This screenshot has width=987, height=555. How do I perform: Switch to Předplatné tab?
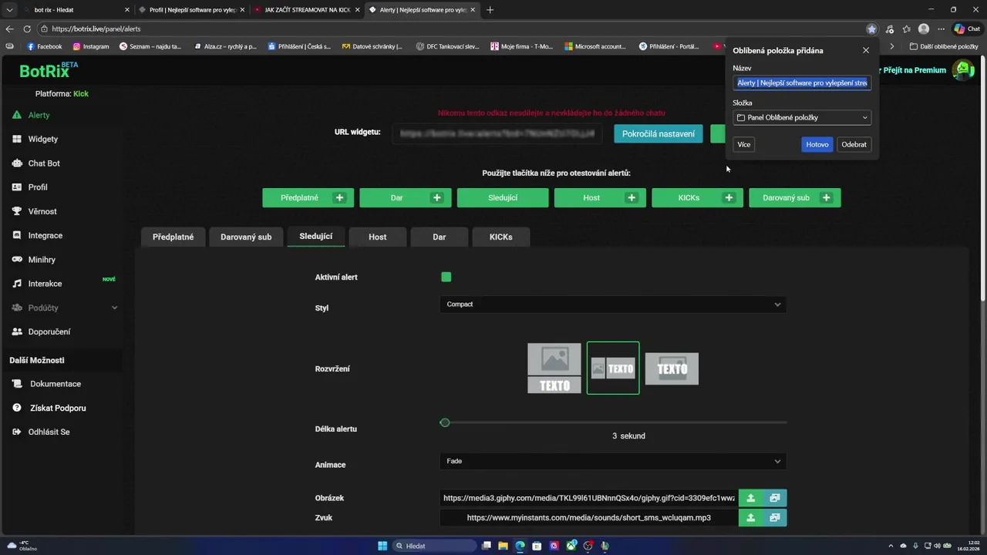[x=173, y=237]
